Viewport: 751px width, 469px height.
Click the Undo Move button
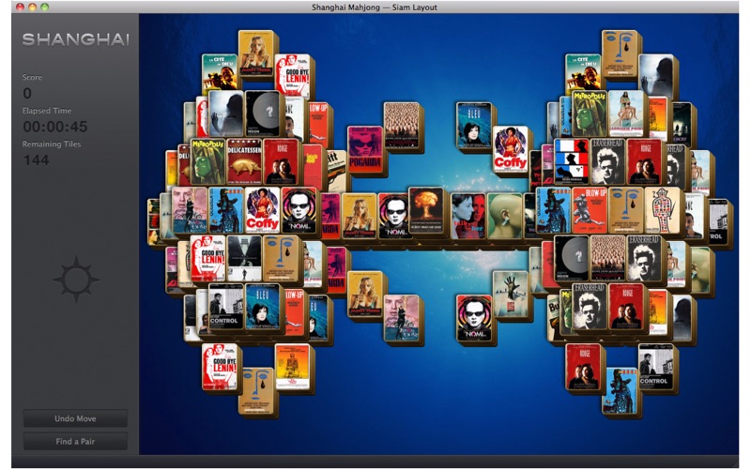(x=75, y=418)
